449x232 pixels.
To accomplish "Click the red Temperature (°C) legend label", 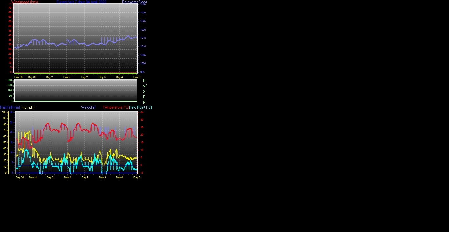I will (115, 107).
